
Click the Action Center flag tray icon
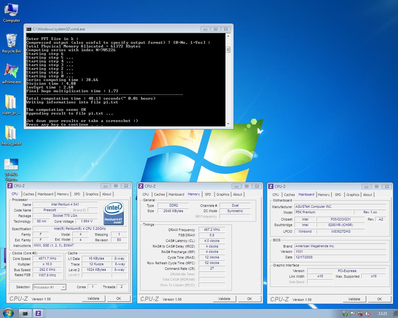pyautogui.click(x=353, y=314)
